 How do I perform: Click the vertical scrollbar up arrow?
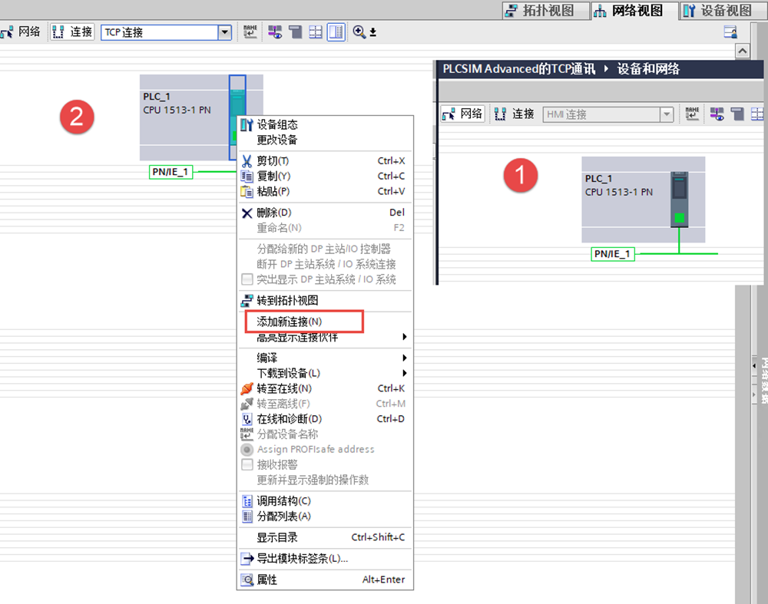point(742,51)
